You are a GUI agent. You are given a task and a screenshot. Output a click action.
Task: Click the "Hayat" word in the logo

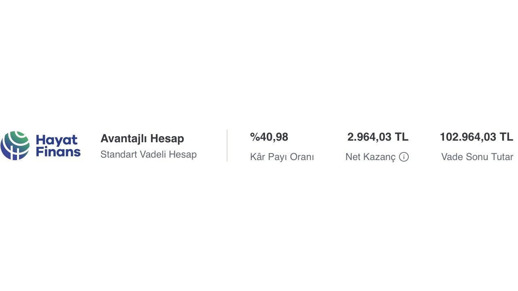pos(56,140)
